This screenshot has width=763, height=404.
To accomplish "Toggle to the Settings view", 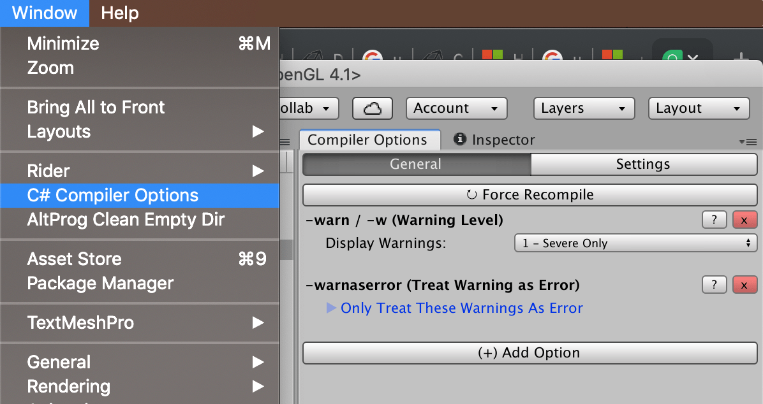I will pyautogui.click(x=642, y=164).
